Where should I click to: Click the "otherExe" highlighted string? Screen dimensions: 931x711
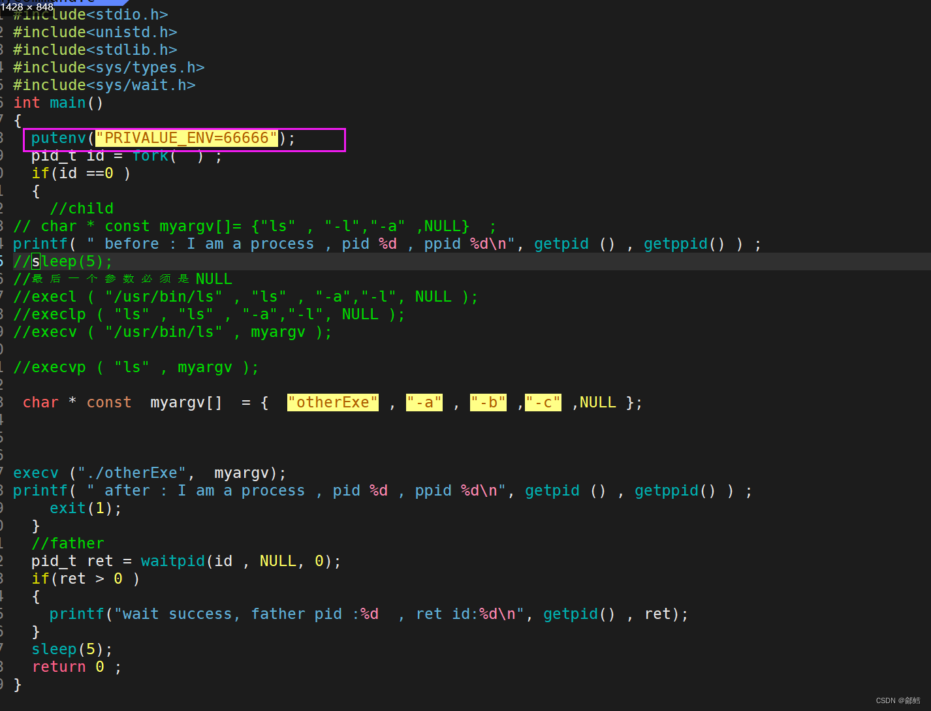(333, 402)
